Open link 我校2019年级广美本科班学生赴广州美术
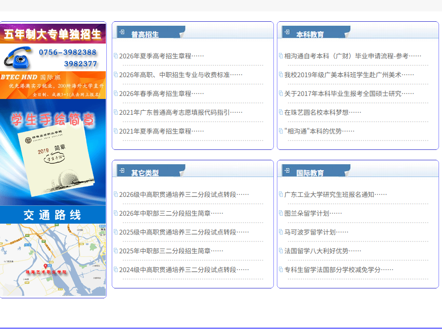This screenshot has width=442, height=329. (349, 75)
